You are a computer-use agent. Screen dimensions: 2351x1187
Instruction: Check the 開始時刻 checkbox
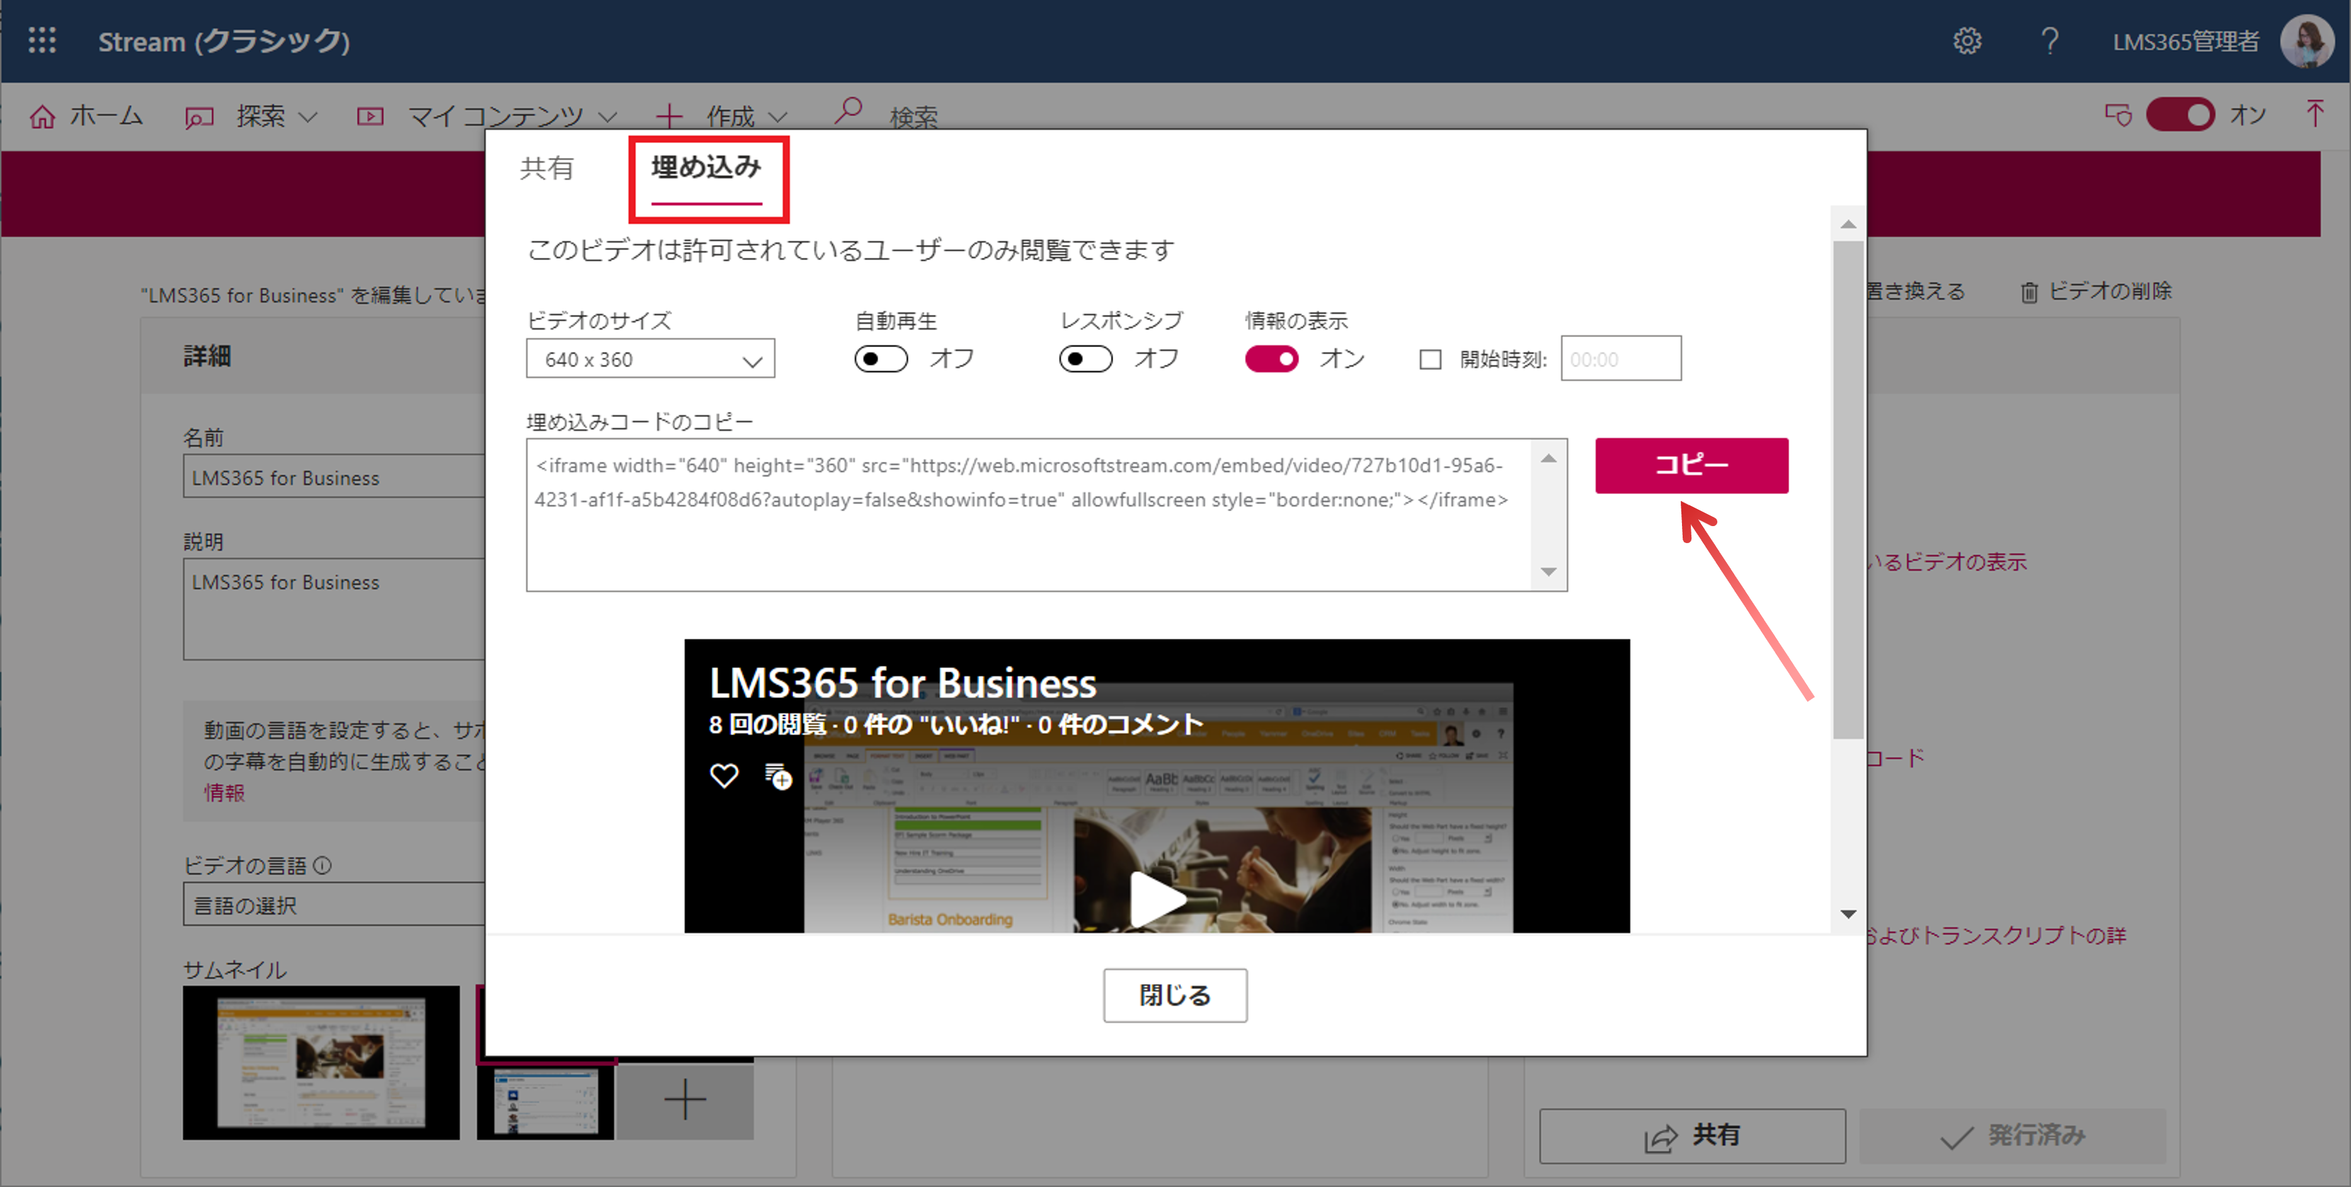(1429, 360)
